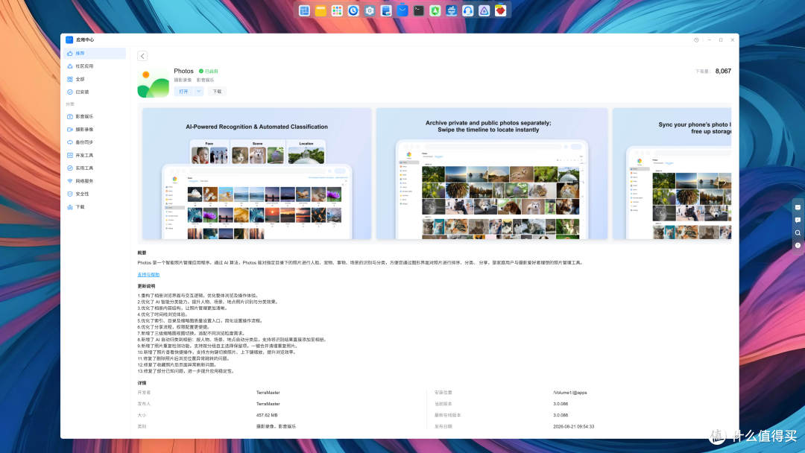Click the download count 8,067
Screen dimensions: 805x453
coord(723,72)
